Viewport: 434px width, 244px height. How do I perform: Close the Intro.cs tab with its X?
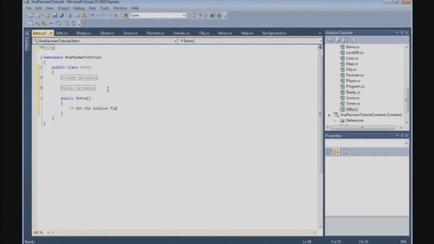coord(51,33)
